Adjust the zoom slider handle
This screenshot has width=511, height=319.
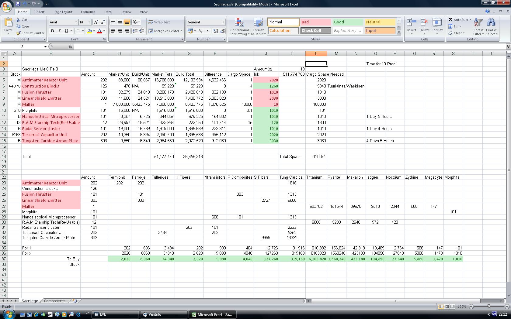(x=489, y=307)
